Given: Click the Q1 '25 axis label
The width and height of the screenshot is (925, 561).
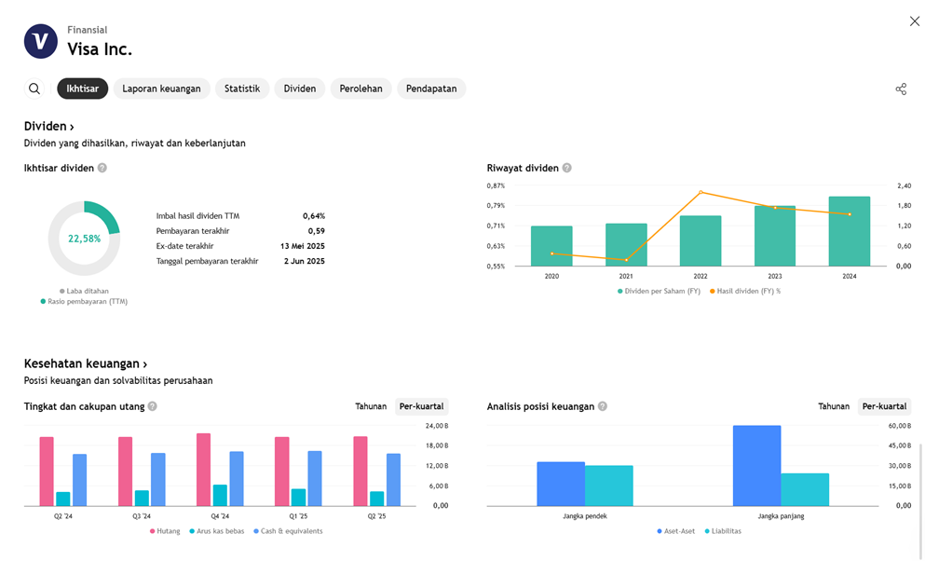Looking at the screenshot, I should (x=298, y=516).
